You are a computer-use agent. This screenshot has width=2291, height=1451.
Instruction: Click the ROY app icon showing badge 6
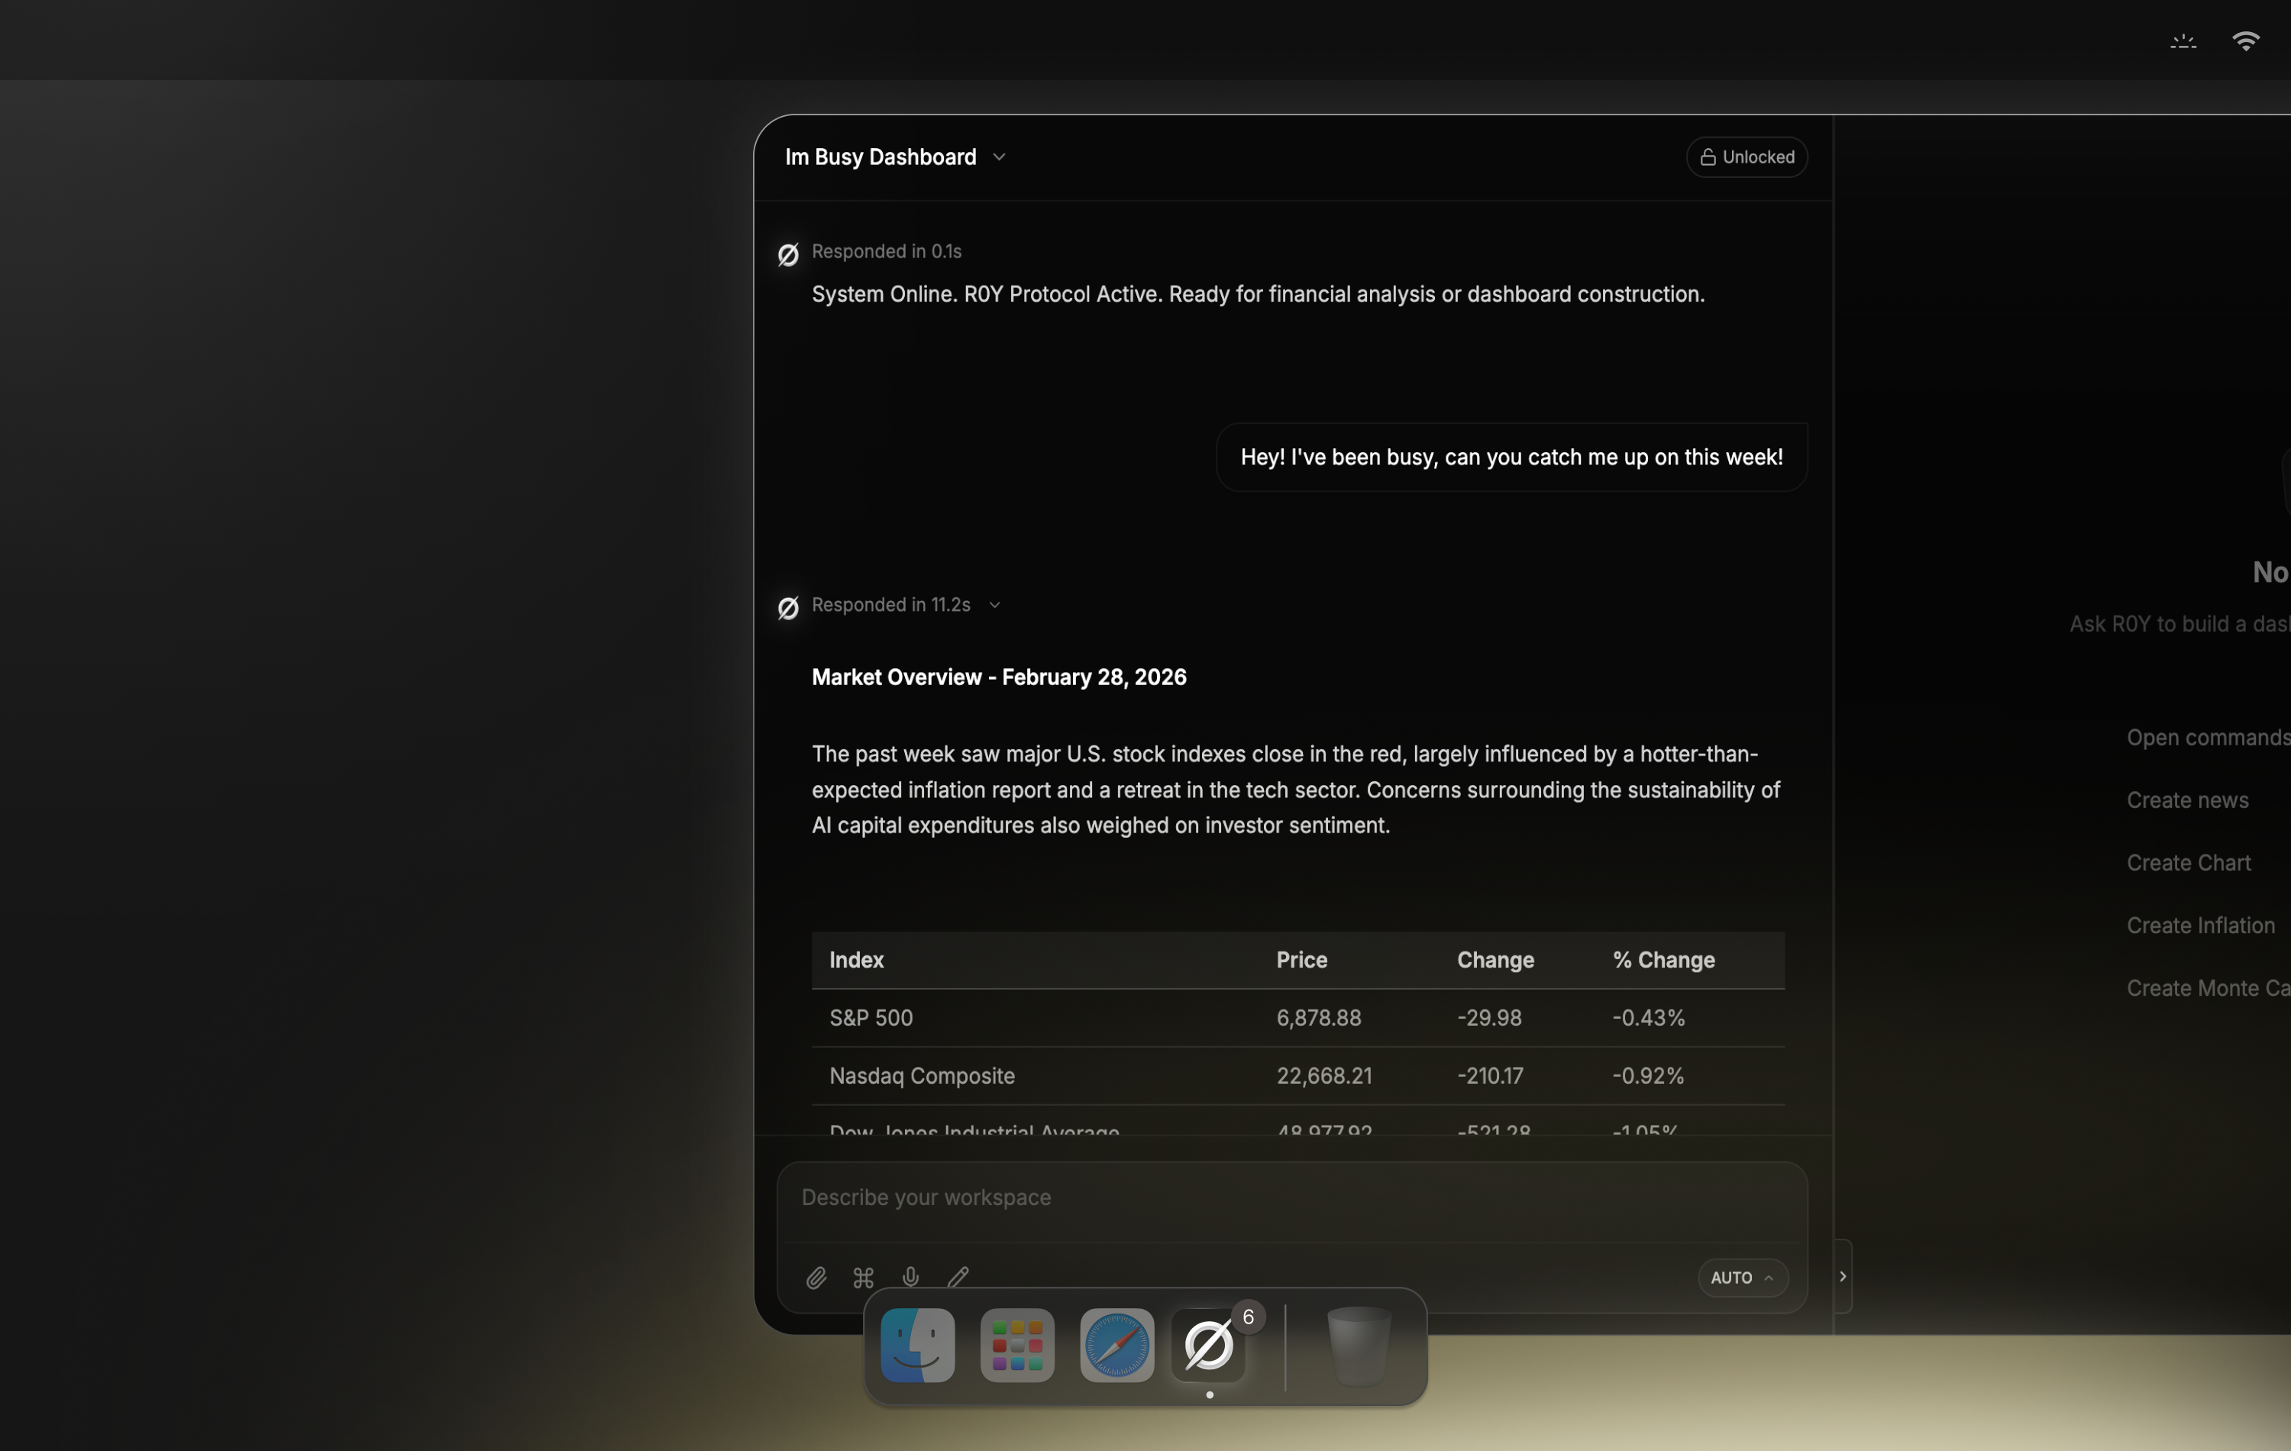1208,1344
